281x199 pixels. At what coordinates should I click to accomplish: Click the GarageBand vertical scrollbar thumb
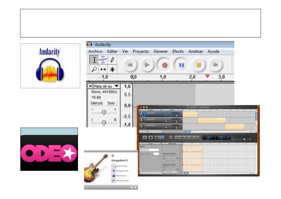tap(256, 116)
